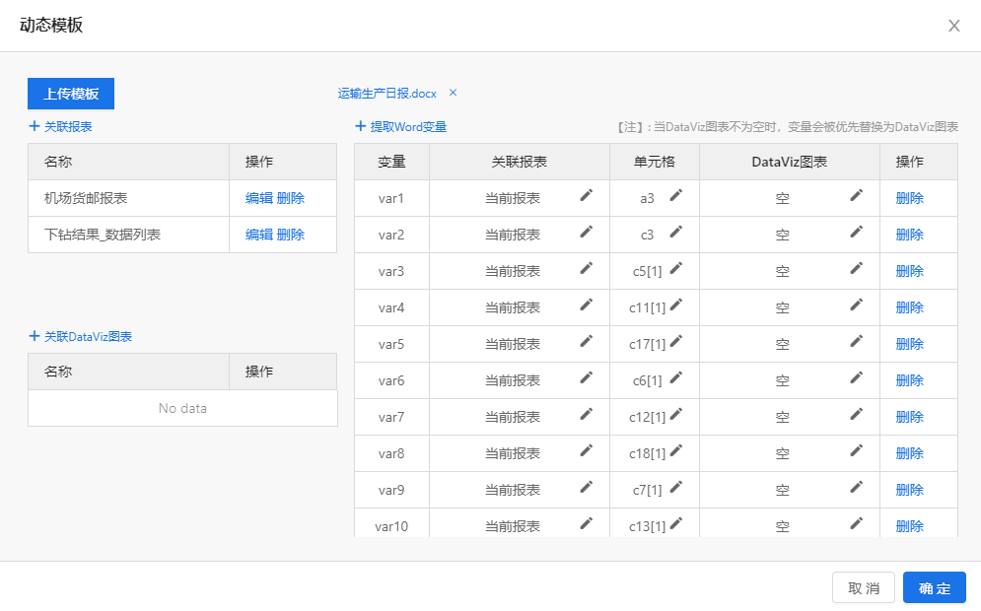Delete the var9 variable row
The height and width of the screenshot is (611, 981).
(x=910, y=490)
